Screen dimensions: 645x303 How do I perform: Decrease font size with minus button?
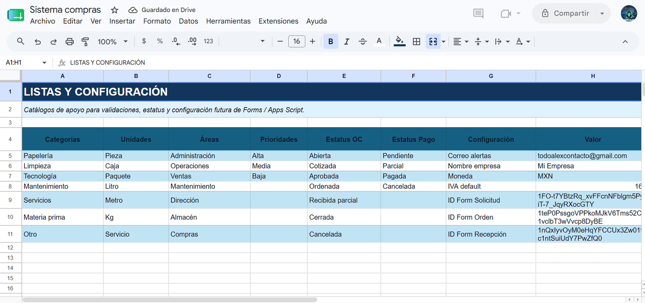[280, 41]
